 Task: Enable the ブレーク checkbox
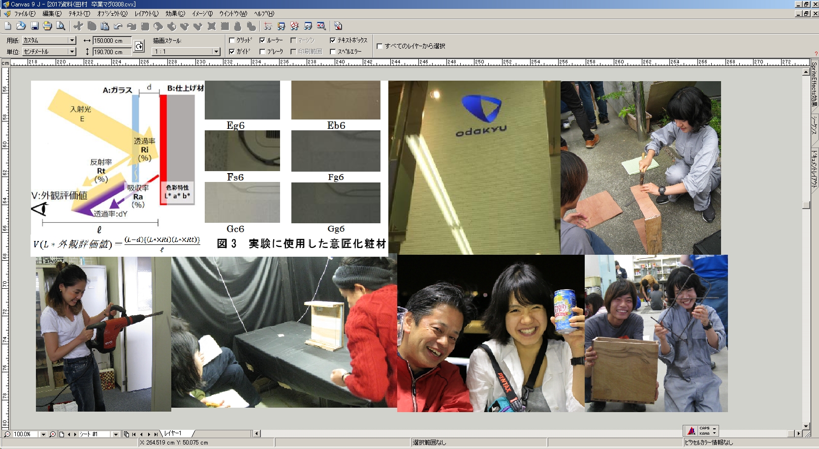point(262,51)
